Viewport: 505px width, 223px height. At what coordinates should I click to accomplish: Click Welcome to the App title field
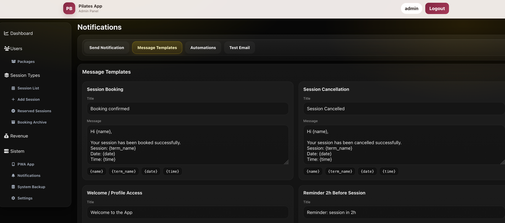coord(188,212)
